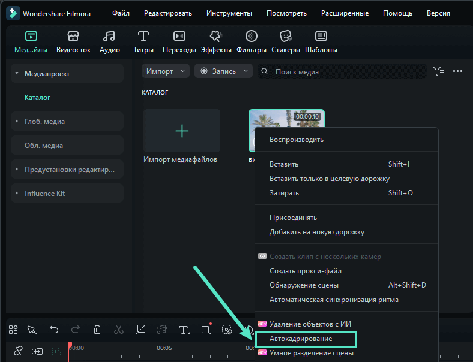Viewport: 473px width, 362px height.
Task: Open the three-dots more options menu
Action: coord(457,71)
